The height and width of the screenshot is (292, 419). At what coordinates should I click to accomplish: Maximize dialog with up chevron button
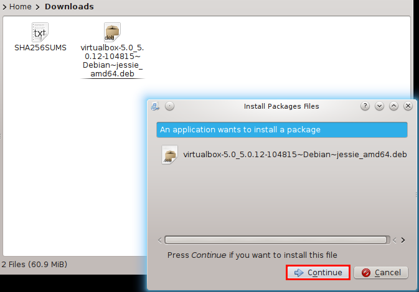coord(393,106)
